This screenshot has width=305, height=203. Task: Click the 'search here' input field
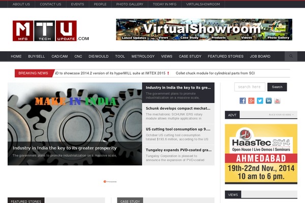point(250,87)
